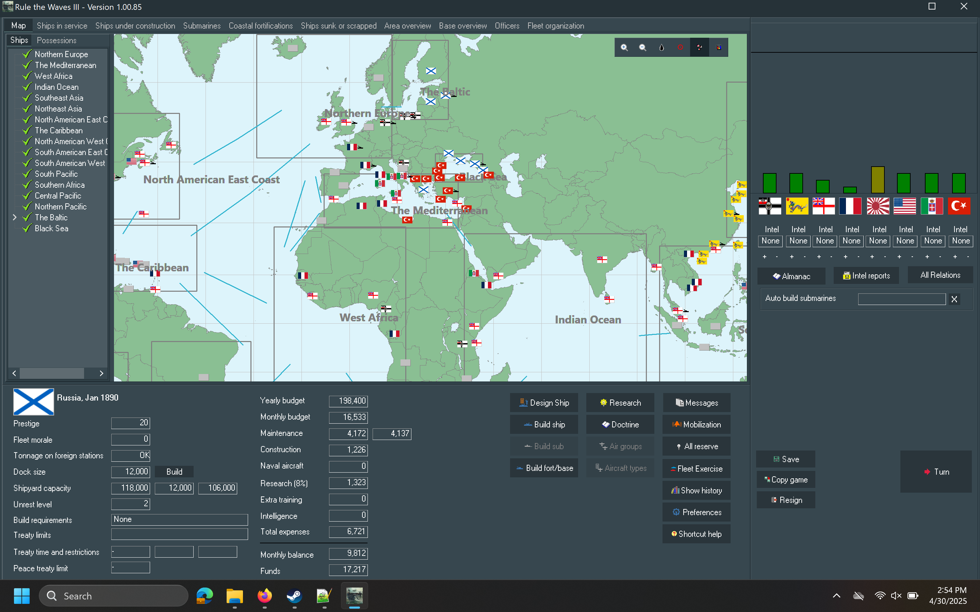The width and height of the screenshot is (980, 612).
Task: Open Microsoft Edge from the taskbar
Action: (205, 596)
